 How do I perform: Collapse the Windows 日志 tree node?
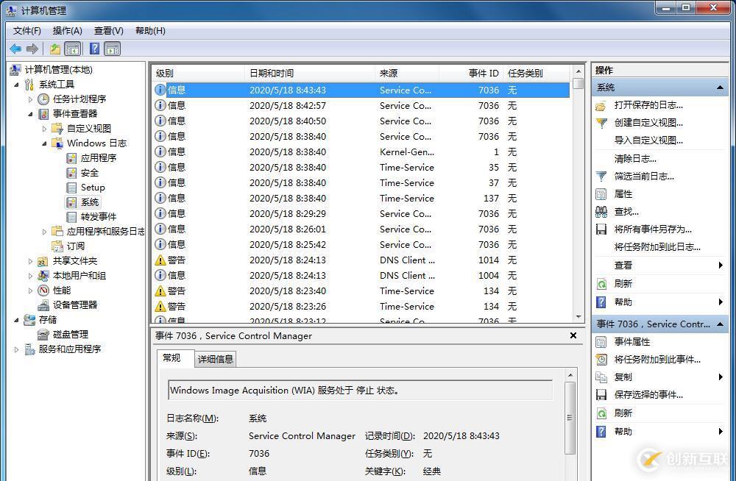tap(44, 143)
